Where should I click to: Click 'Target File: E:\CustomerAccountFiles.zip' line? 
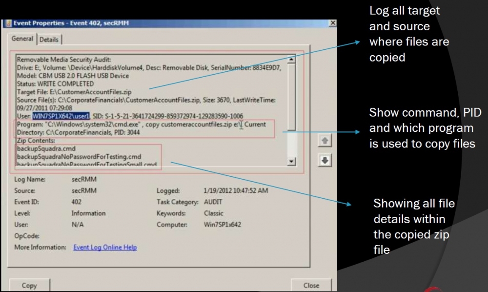tap(74, 92)
